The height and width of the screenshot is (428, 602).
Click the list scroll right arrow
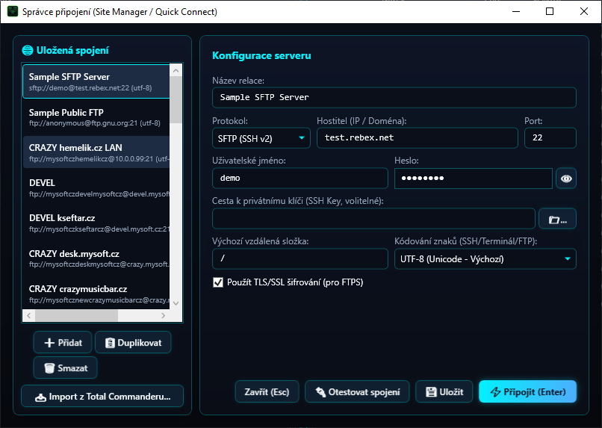point(163,315)
